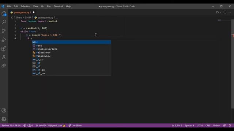Place cursor on 'while True:' line
This screenshot has width=234, height=131.
tap(28, 32)
